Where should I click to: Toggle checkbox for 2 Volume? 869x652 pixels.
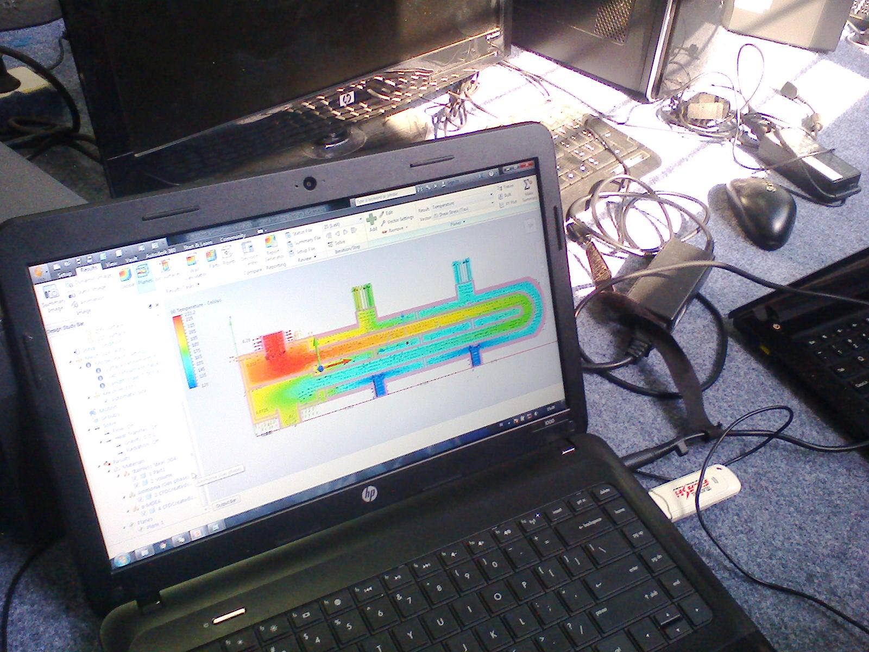[137, 485]
